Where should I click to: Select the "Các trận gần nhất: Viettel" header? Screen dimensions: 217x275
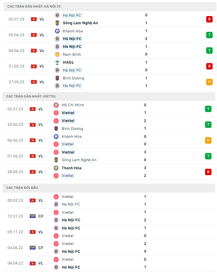(31, 96)
